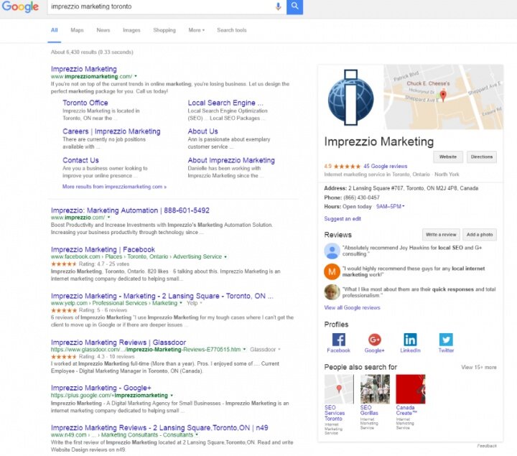Open the Facebook profile icon
Screen dimensions: 517x456
[x=339, y=339]
